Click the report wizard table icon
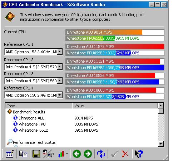Image resolution: width=183 pixels, height=161 pixels. tap(10, 154)
